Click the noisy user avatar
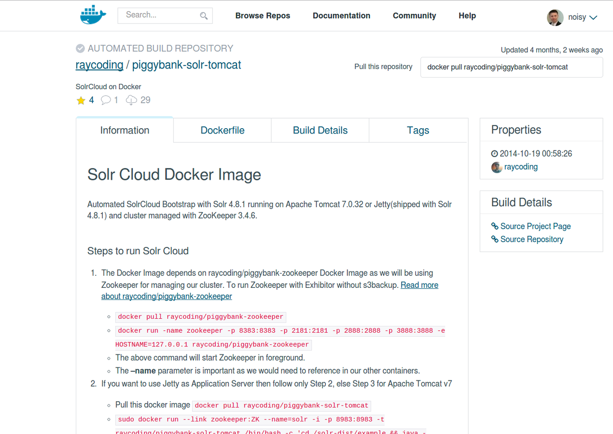613x434 pixels. pos(555,17)
